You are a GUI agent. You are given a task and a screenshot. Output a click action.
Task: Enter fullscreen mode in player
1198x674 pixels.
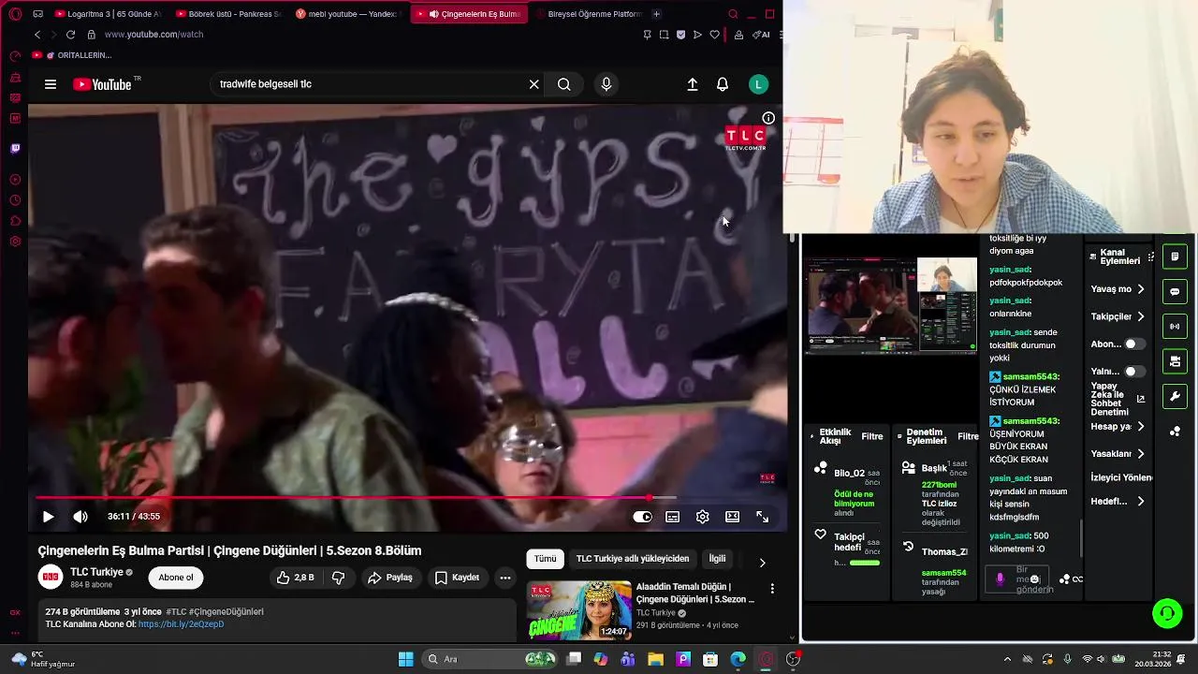762,517
